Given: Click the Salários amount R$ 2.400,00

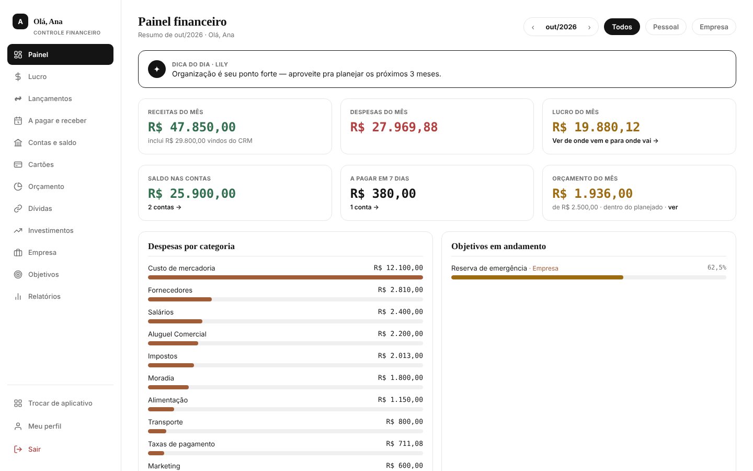Looking at the screenshot, I should click(401, 312).
